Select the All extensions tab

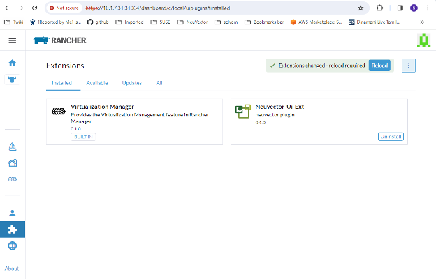click(159, 83)
